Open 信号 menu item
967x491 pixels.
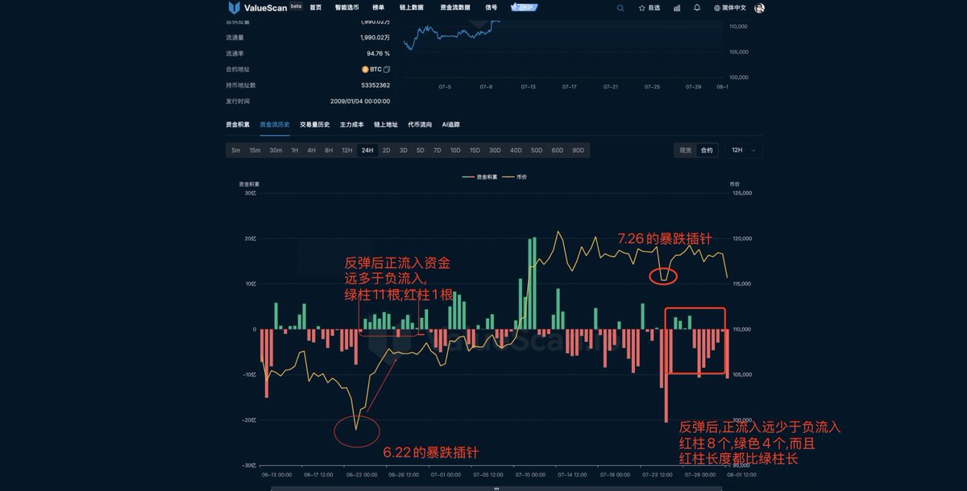(x=492, y=7)
